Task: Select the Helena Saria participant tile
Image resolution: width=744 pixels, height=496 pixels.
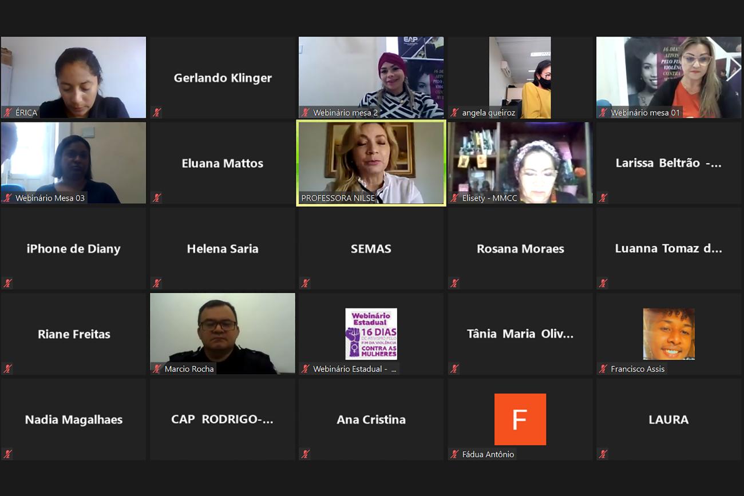Action: tap(223, 248)
